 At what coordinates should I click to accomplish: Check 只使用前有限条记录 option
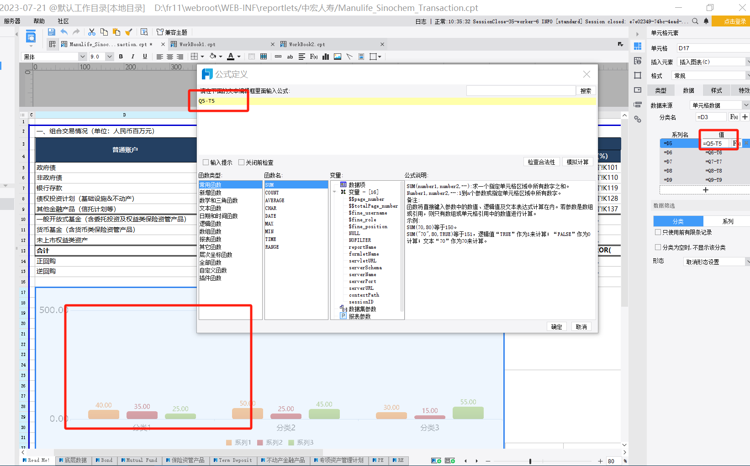[x=658, y=232]
